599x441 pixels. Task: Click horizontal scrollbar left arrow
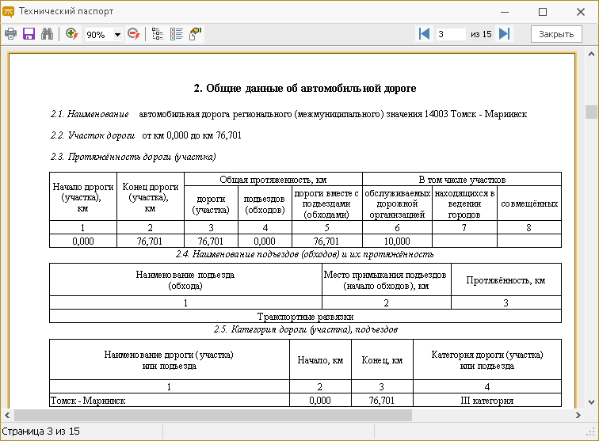7,415
